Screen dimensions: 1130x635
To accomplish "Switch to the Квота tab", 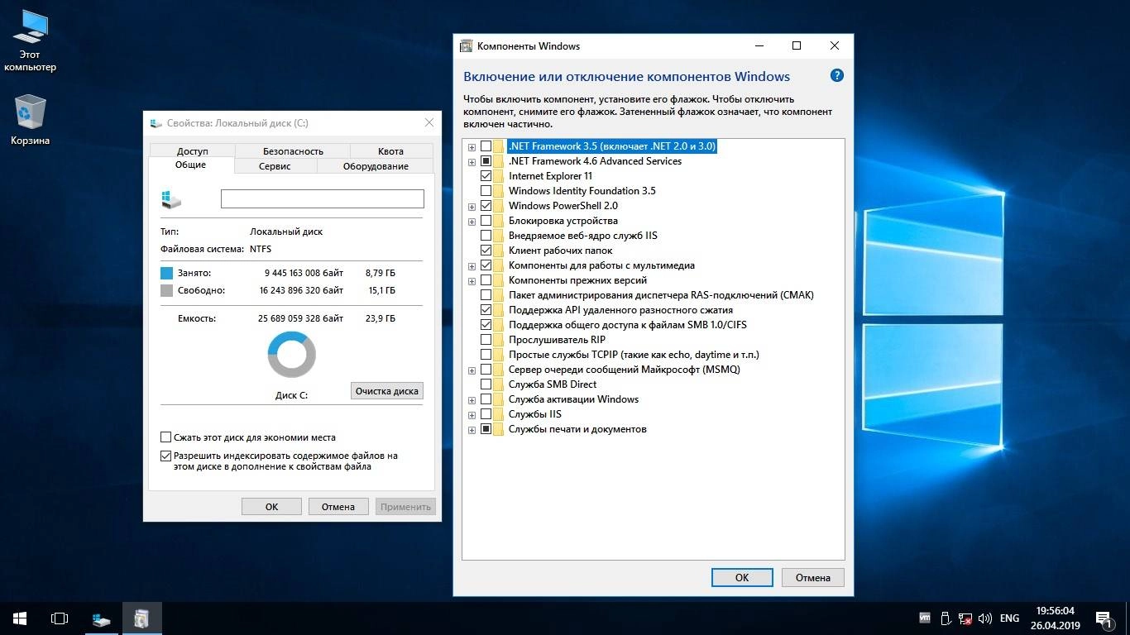I will [390, 151].
